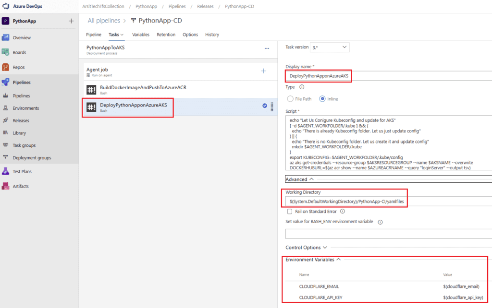Select the File Path radio button
The image size is (492, 308).
click(290, 99)
